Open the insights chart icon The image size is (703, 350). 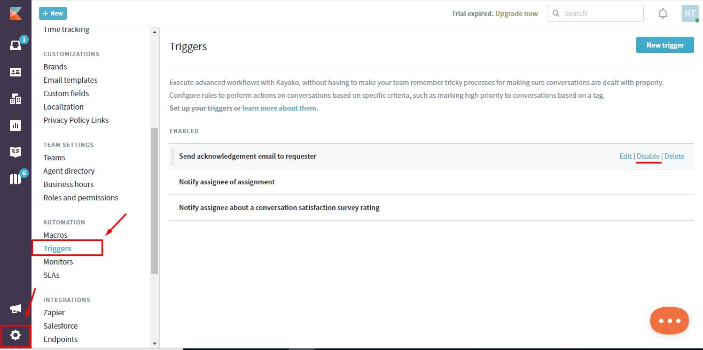(x=15, y=126)
